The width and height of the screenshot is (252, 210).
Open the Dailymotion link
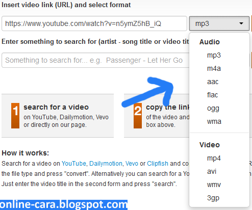tap(106, 164)
